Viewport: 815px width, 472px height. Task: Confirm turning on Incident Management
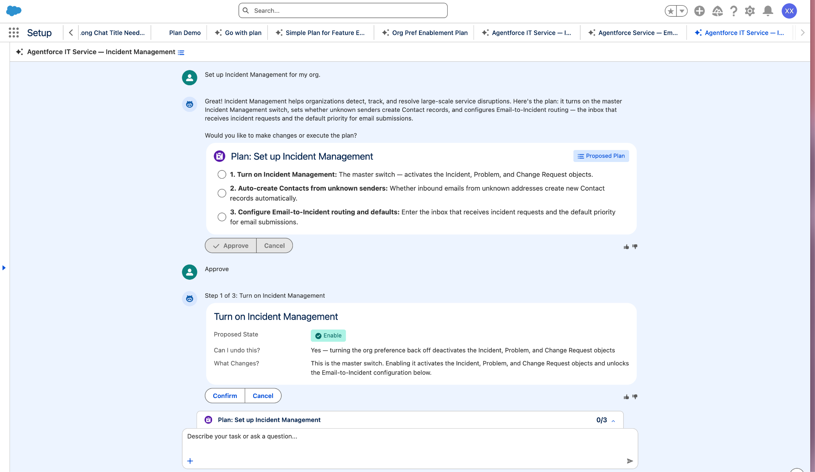pyautogui.click(x=225, y=396)
